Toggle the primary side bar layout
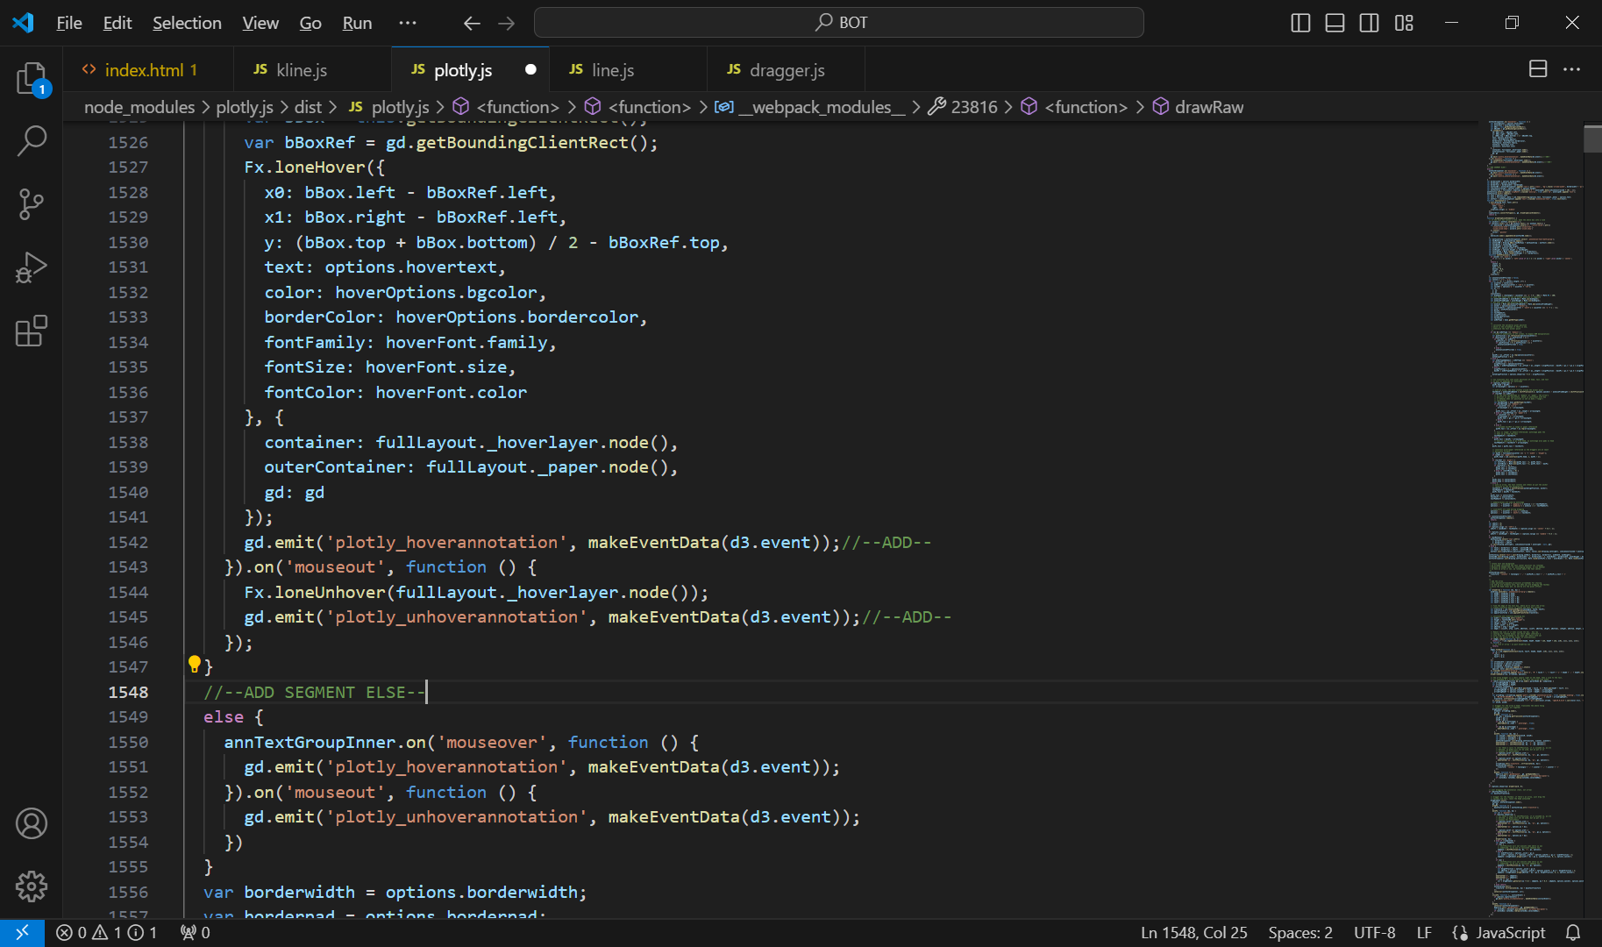1602x947 pixels. 1300,23
